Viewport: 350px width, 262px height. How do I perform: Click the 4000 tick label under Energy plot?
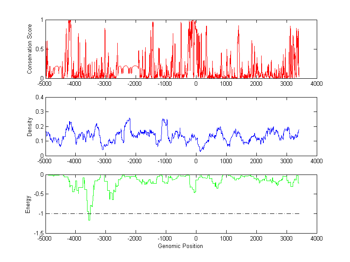[316, 239]
